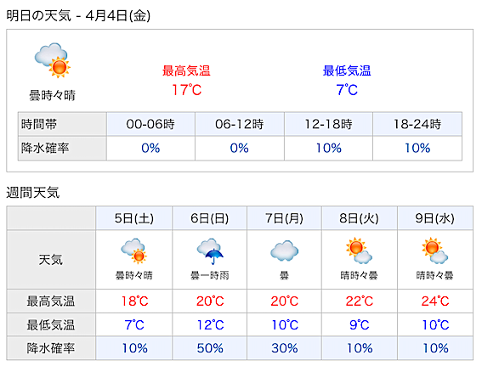
Task: Click the 12℃ low temperature for 6日
Action: 211,325
